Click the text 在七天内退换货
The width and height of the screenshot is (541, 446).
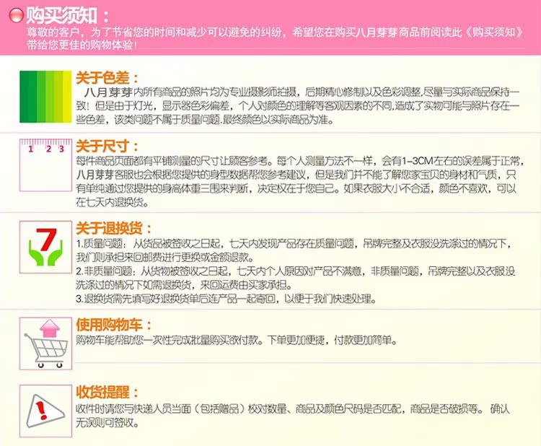113,203
